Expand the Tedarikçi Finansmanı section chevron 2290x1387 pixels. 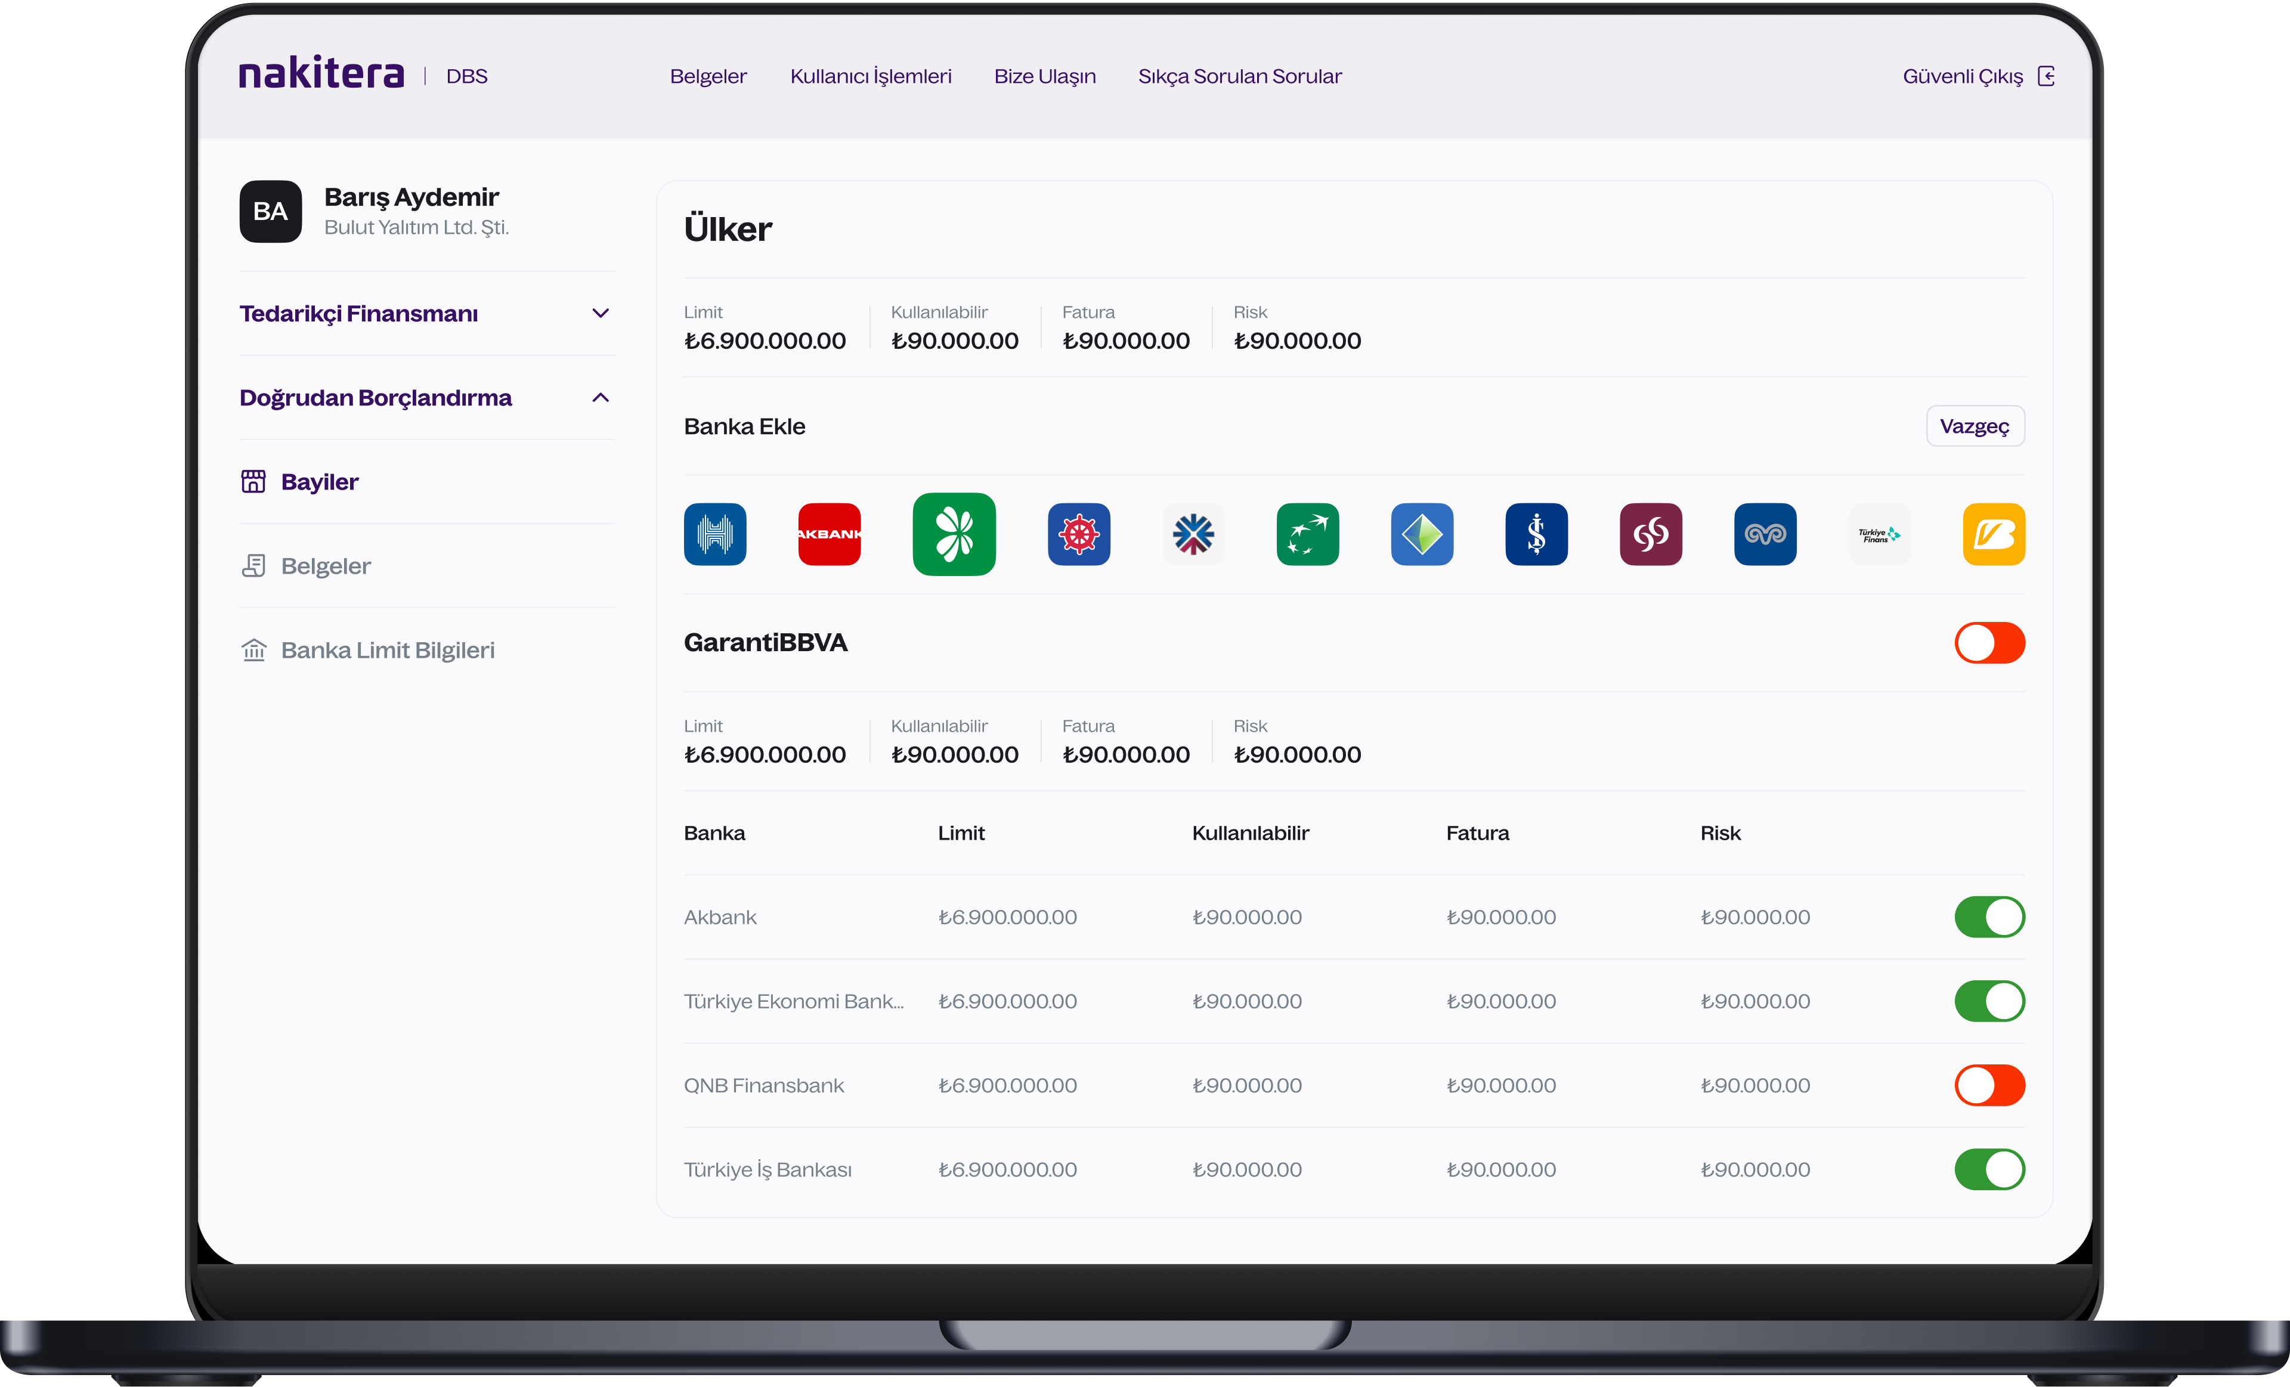601,313
